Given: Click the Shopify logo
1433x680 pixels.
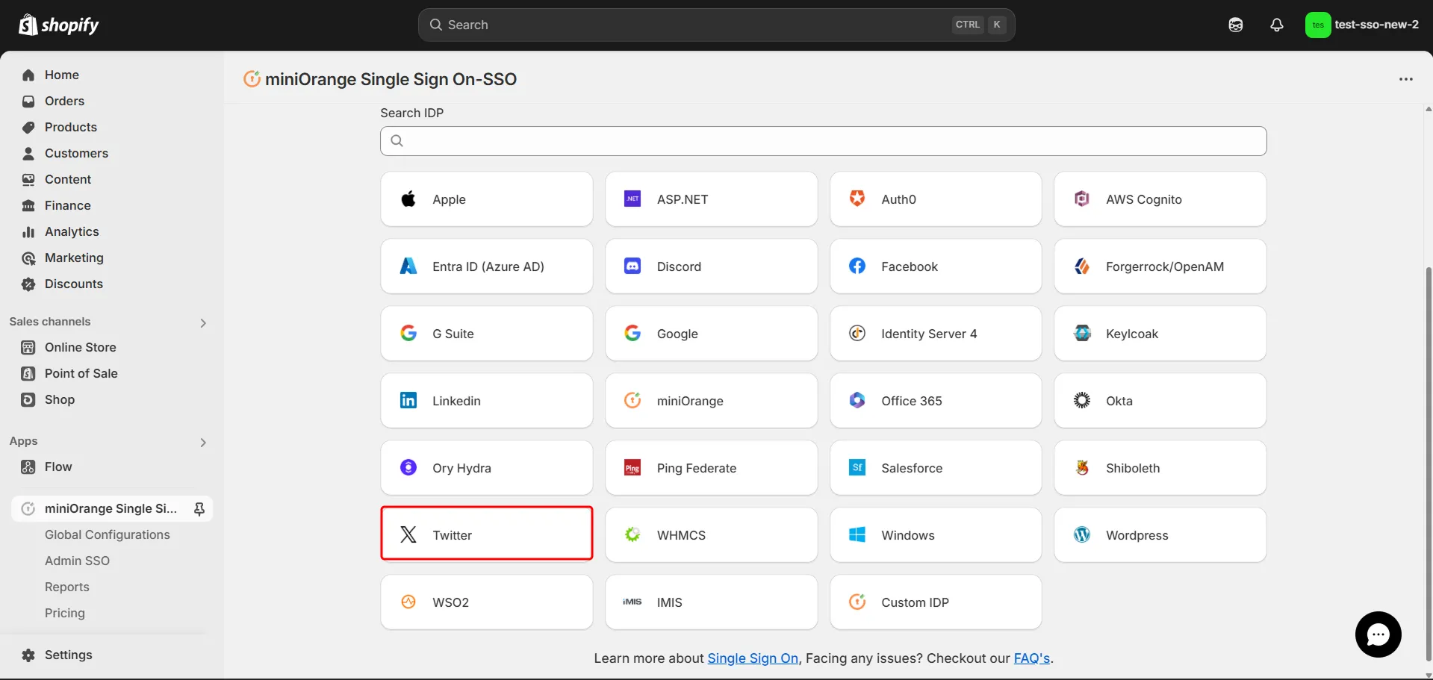Looking at the screenshot, I should 58,25.
